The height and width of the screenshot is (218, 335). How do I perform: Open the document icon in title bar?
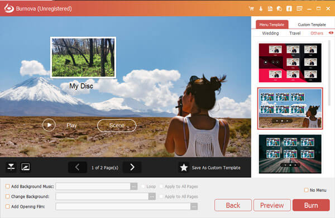270,8
